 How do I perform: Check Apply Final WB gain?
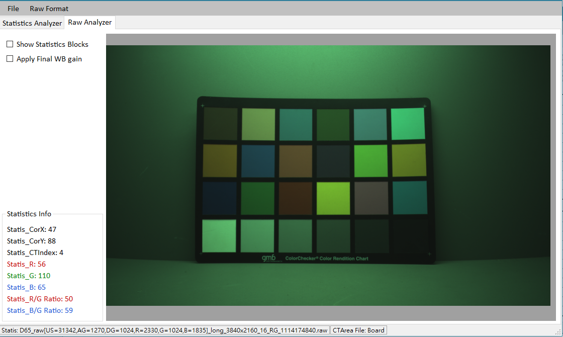click(x=10, y=59)
